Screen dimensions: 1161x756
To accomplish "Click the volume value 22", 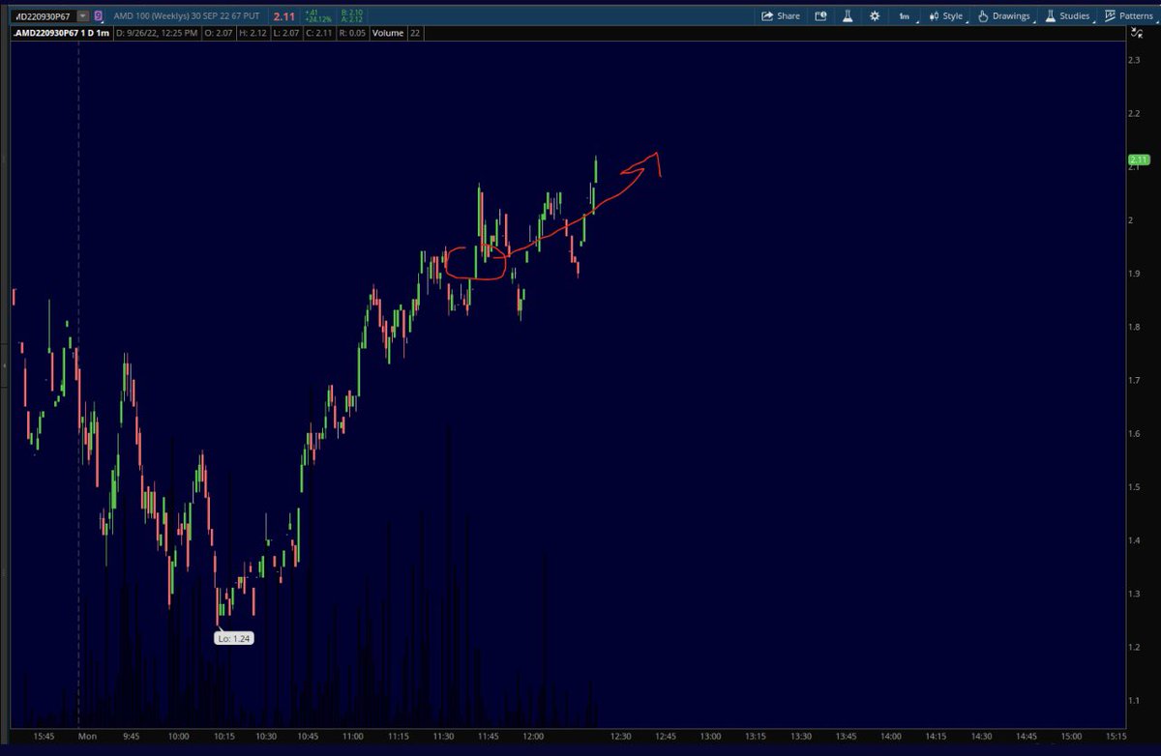I will click(415, 33).
